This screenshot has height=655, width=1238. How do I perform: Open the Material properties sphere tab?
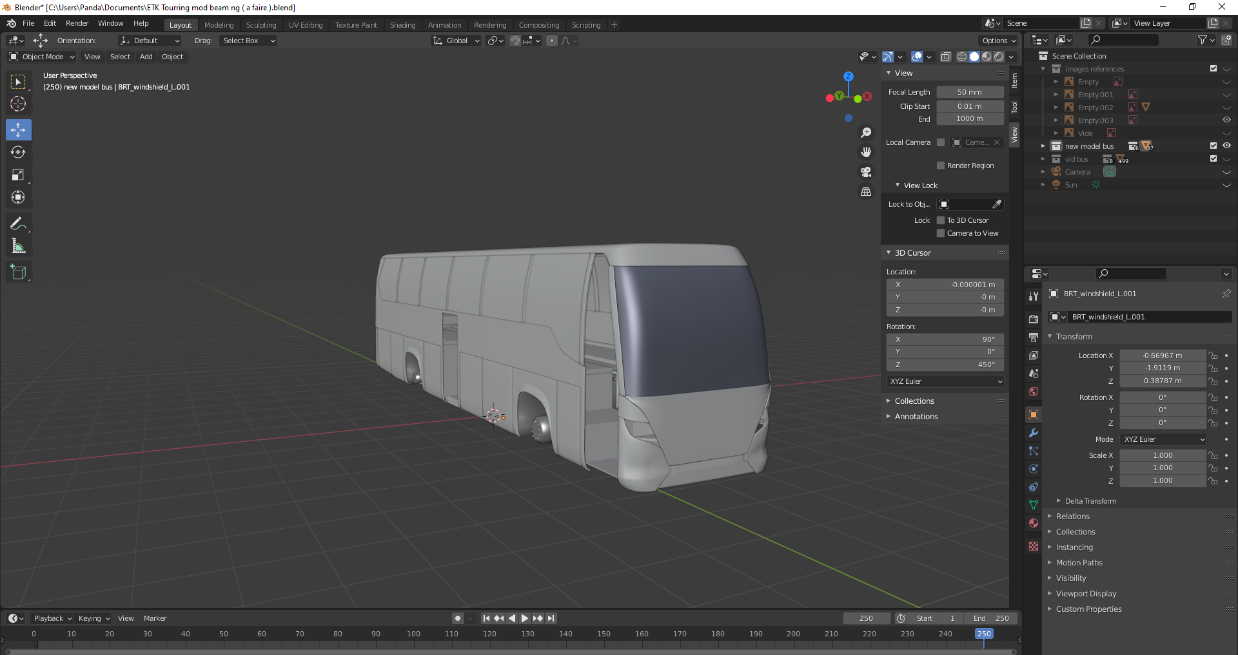(x=1034, y=523)
